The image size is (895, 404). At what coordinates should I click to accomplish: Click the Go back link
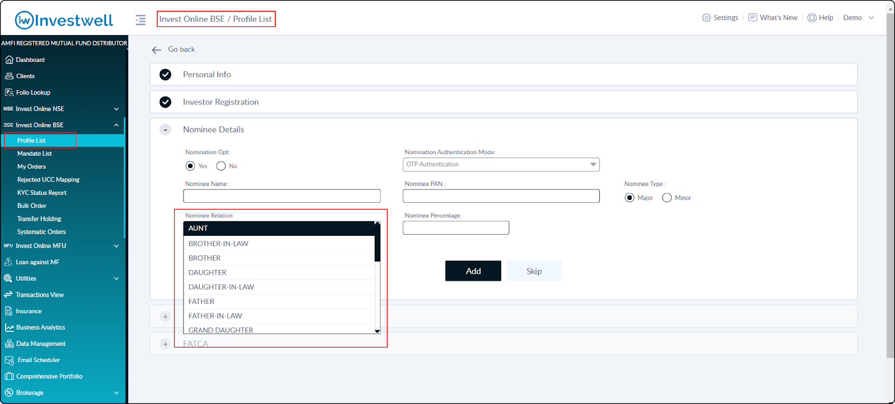181,49
